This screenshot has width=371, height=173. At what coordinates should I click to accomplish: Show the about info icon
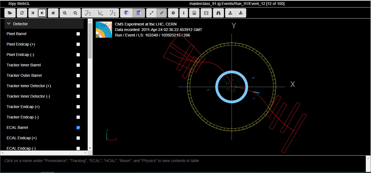[x=184, y=13]
